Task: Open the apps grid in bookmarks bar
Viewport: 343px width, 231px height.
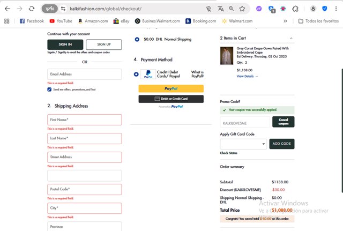Action: pyautogui.click(x=7, y=21)
